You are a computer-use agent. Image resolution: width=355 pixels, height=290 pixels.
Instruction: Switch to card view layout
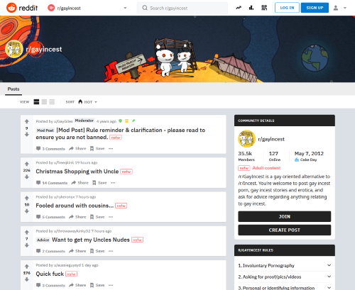click(36, 102)
